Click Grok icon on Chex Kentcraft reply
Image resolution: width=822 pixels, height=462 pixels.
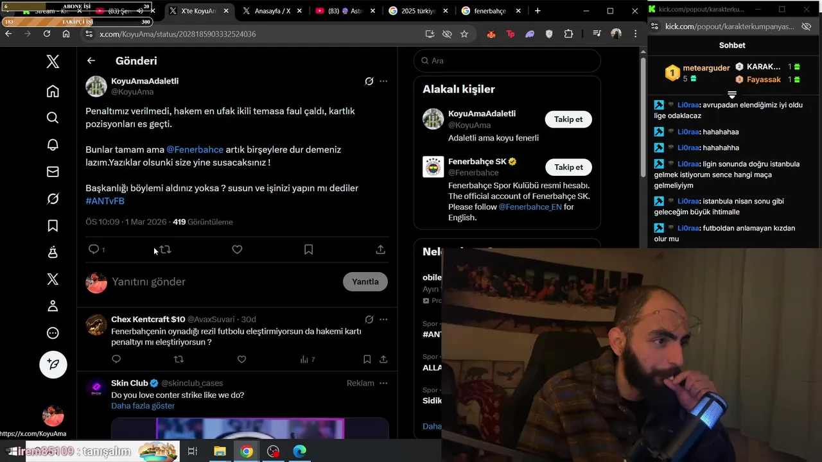pos(369,320)
